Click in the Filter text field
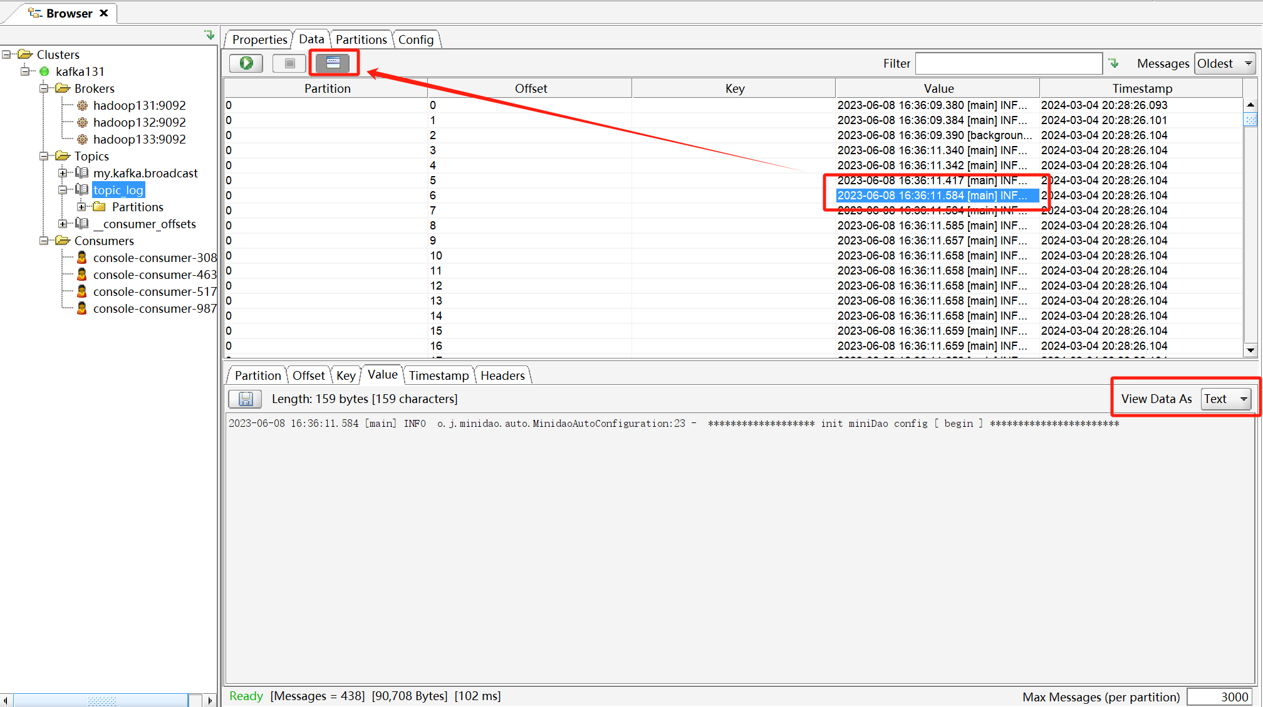 pyautogui.click(x=1008, y=63)
